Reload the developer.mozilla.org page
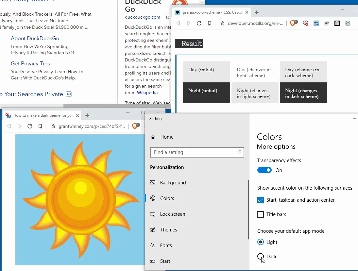Screen dimensions: 358x271 click(199, 23)
